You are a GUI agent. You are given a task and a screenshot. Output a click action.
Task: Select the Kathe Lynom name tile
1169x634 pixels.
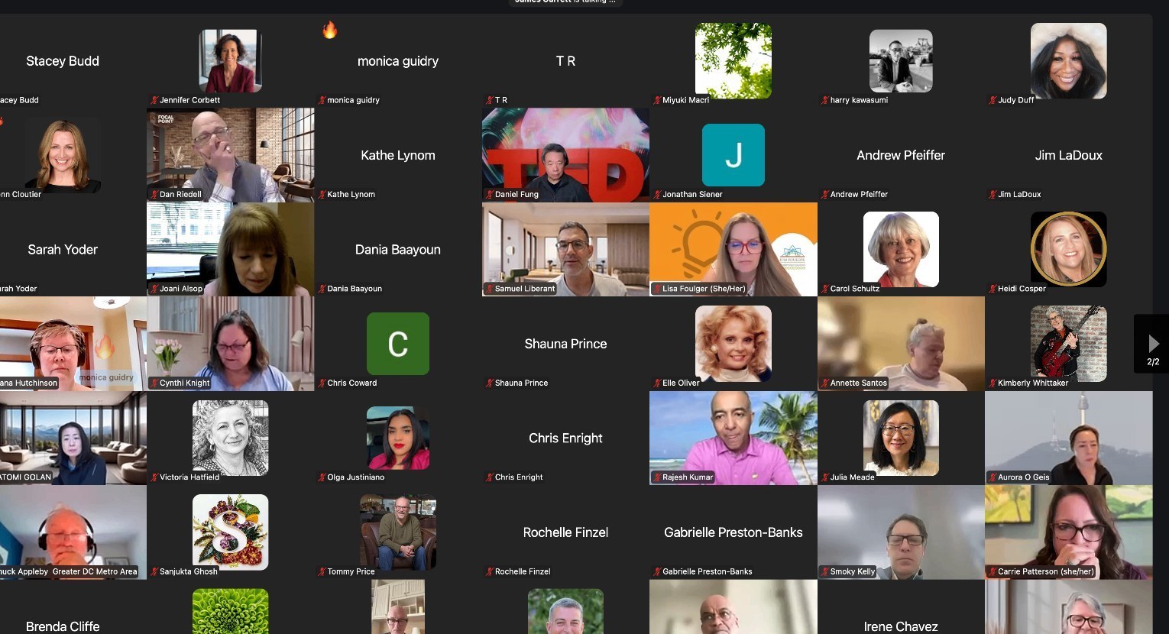(398, 155)
